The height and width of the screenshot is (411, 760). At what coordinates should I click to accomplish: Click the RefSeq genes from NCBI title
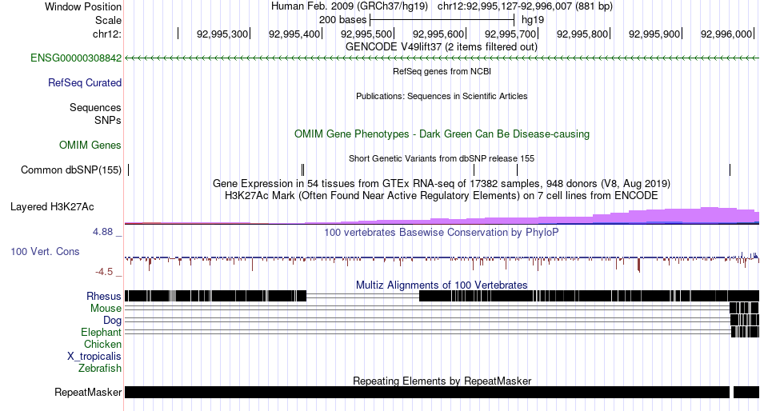coord(442,71)
